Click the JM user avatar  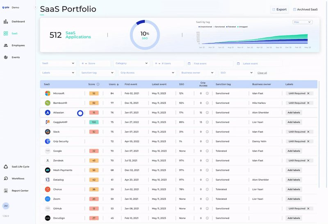[x=6, y=206]
